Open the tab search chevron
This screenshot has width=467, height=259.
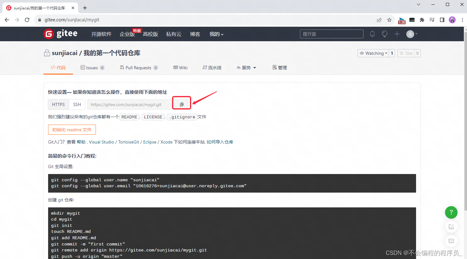(419, 4)
